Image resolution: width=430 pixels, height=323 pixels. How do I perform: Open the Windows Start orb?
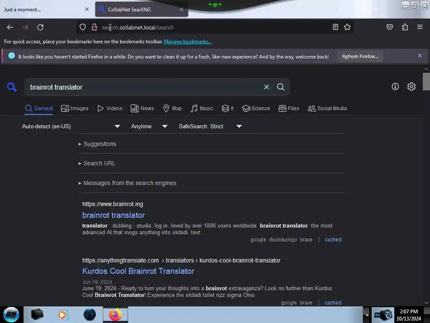11,315
